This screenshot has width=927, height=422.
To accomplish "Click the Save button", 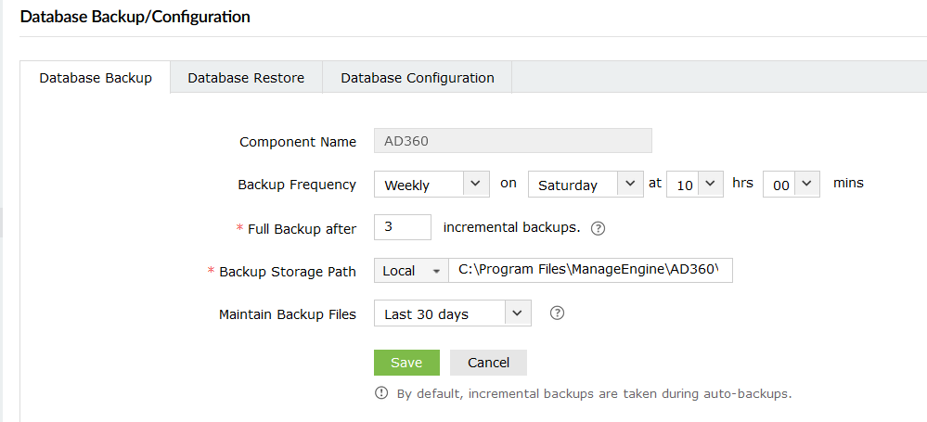I will pos(406,363).
